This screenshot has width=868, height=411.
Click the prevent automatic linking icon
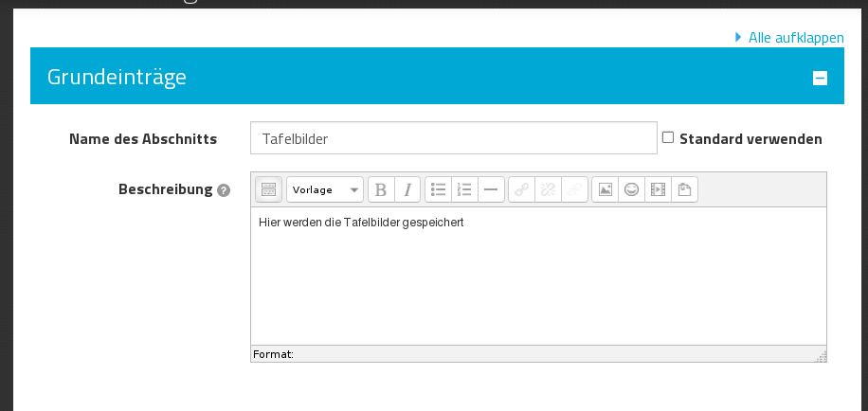(x=574, y=189)
